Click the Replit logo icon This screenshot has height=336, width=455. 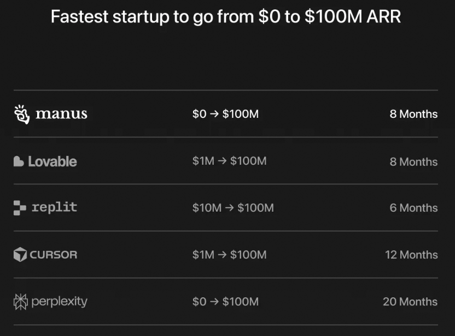[20, 208]
